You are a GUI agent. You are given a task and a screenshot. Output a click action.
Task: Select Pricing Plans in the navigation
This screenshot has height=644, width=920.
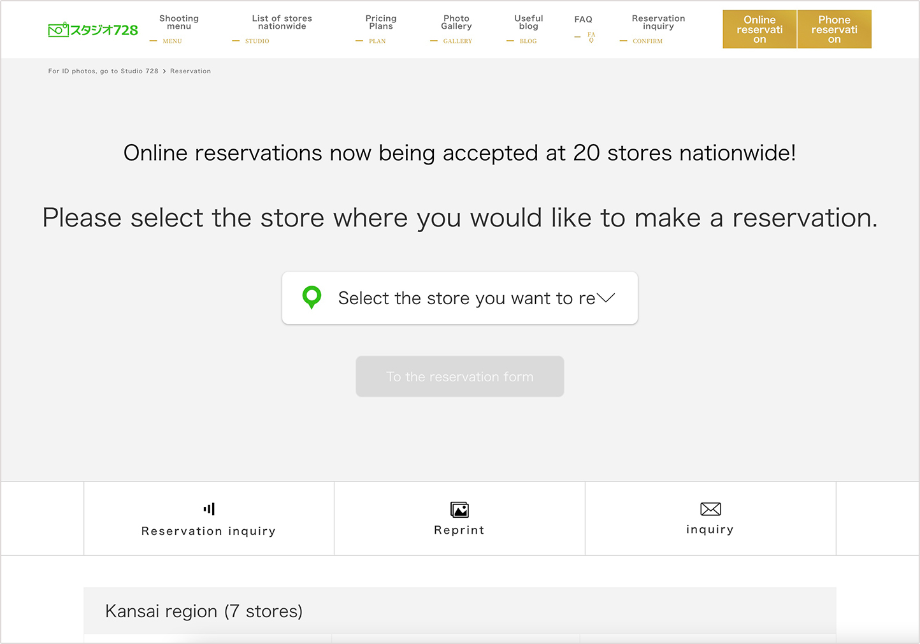pyautogui.click(x=380, y=29)
